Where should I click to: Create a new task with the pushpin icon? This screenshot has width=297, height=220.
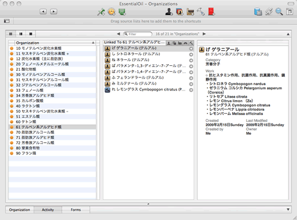(x=101, y=12)
